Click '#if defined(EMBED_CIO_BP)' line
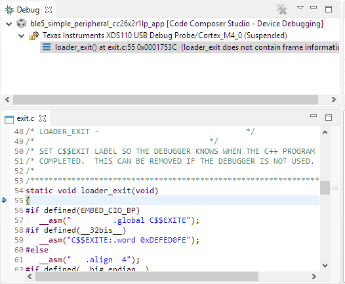 coord(83,210)
